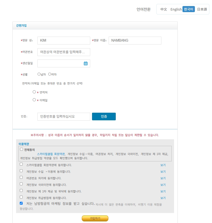Select the 여자 gender radio button
Viewport: 212px width, 223px height.
tap(49, 74)
